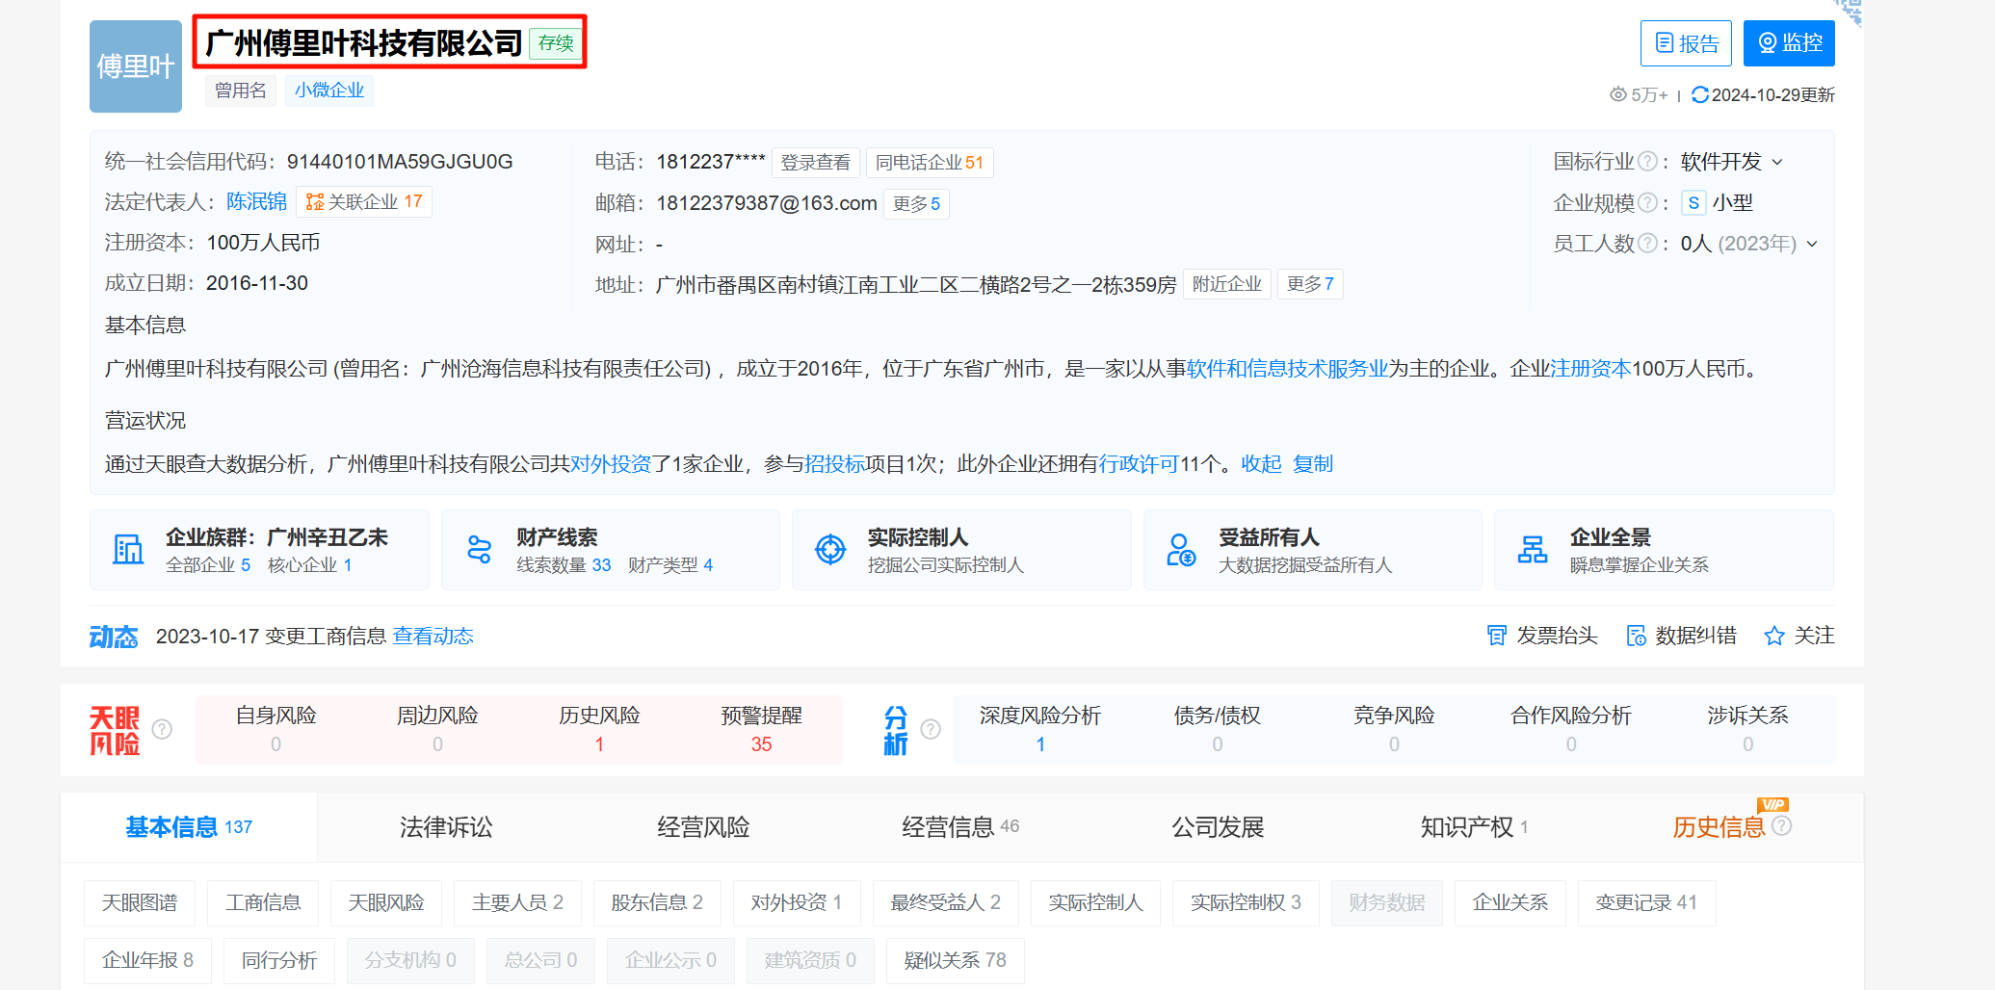
Task: Open the 报告 report button
Action: pos(1685,43)
